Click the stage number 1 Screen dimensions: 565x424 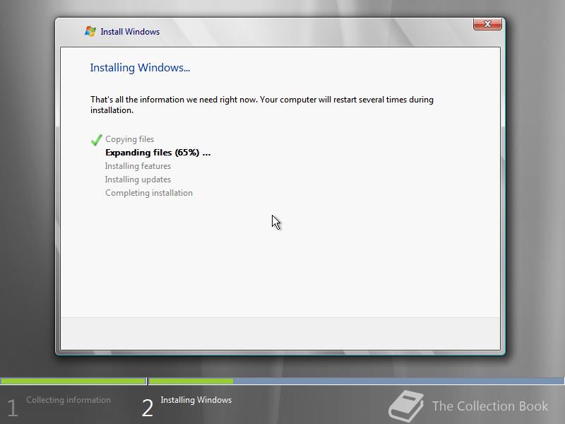click(x=12, y=408)
